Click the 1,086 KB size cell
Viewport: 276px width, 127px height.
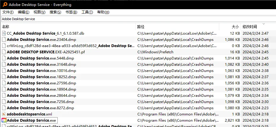pyautogui.click(x=232, y=40)
